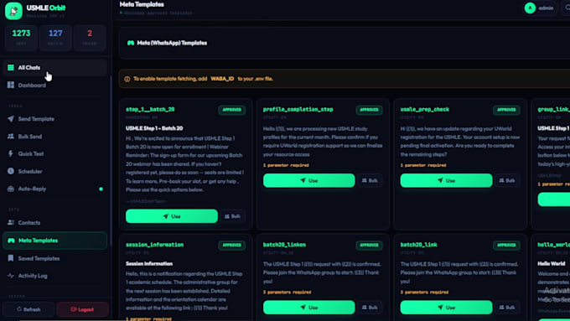Click the "USMLE Step 1 - Batch 20" heading
Viewport: 570px width, 321px height.
pyautogui.click(x=154, y=128)
